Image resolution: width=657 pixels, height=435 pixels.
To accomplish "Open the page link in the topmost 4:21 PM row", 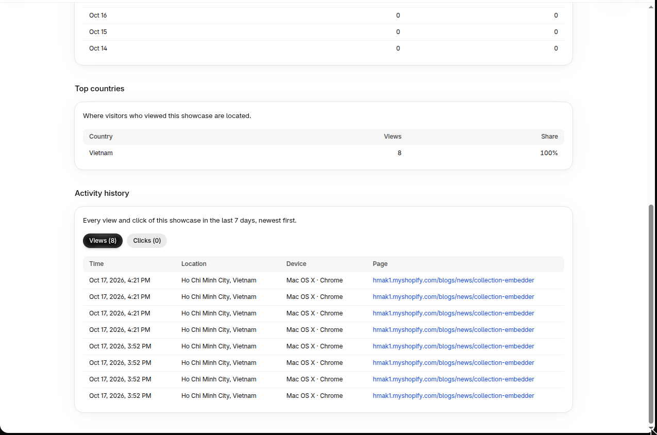I will click(x=453, y=280).
